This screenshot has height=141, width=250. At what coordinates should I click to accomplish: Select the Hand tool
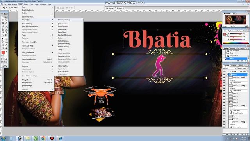[3, 48]
